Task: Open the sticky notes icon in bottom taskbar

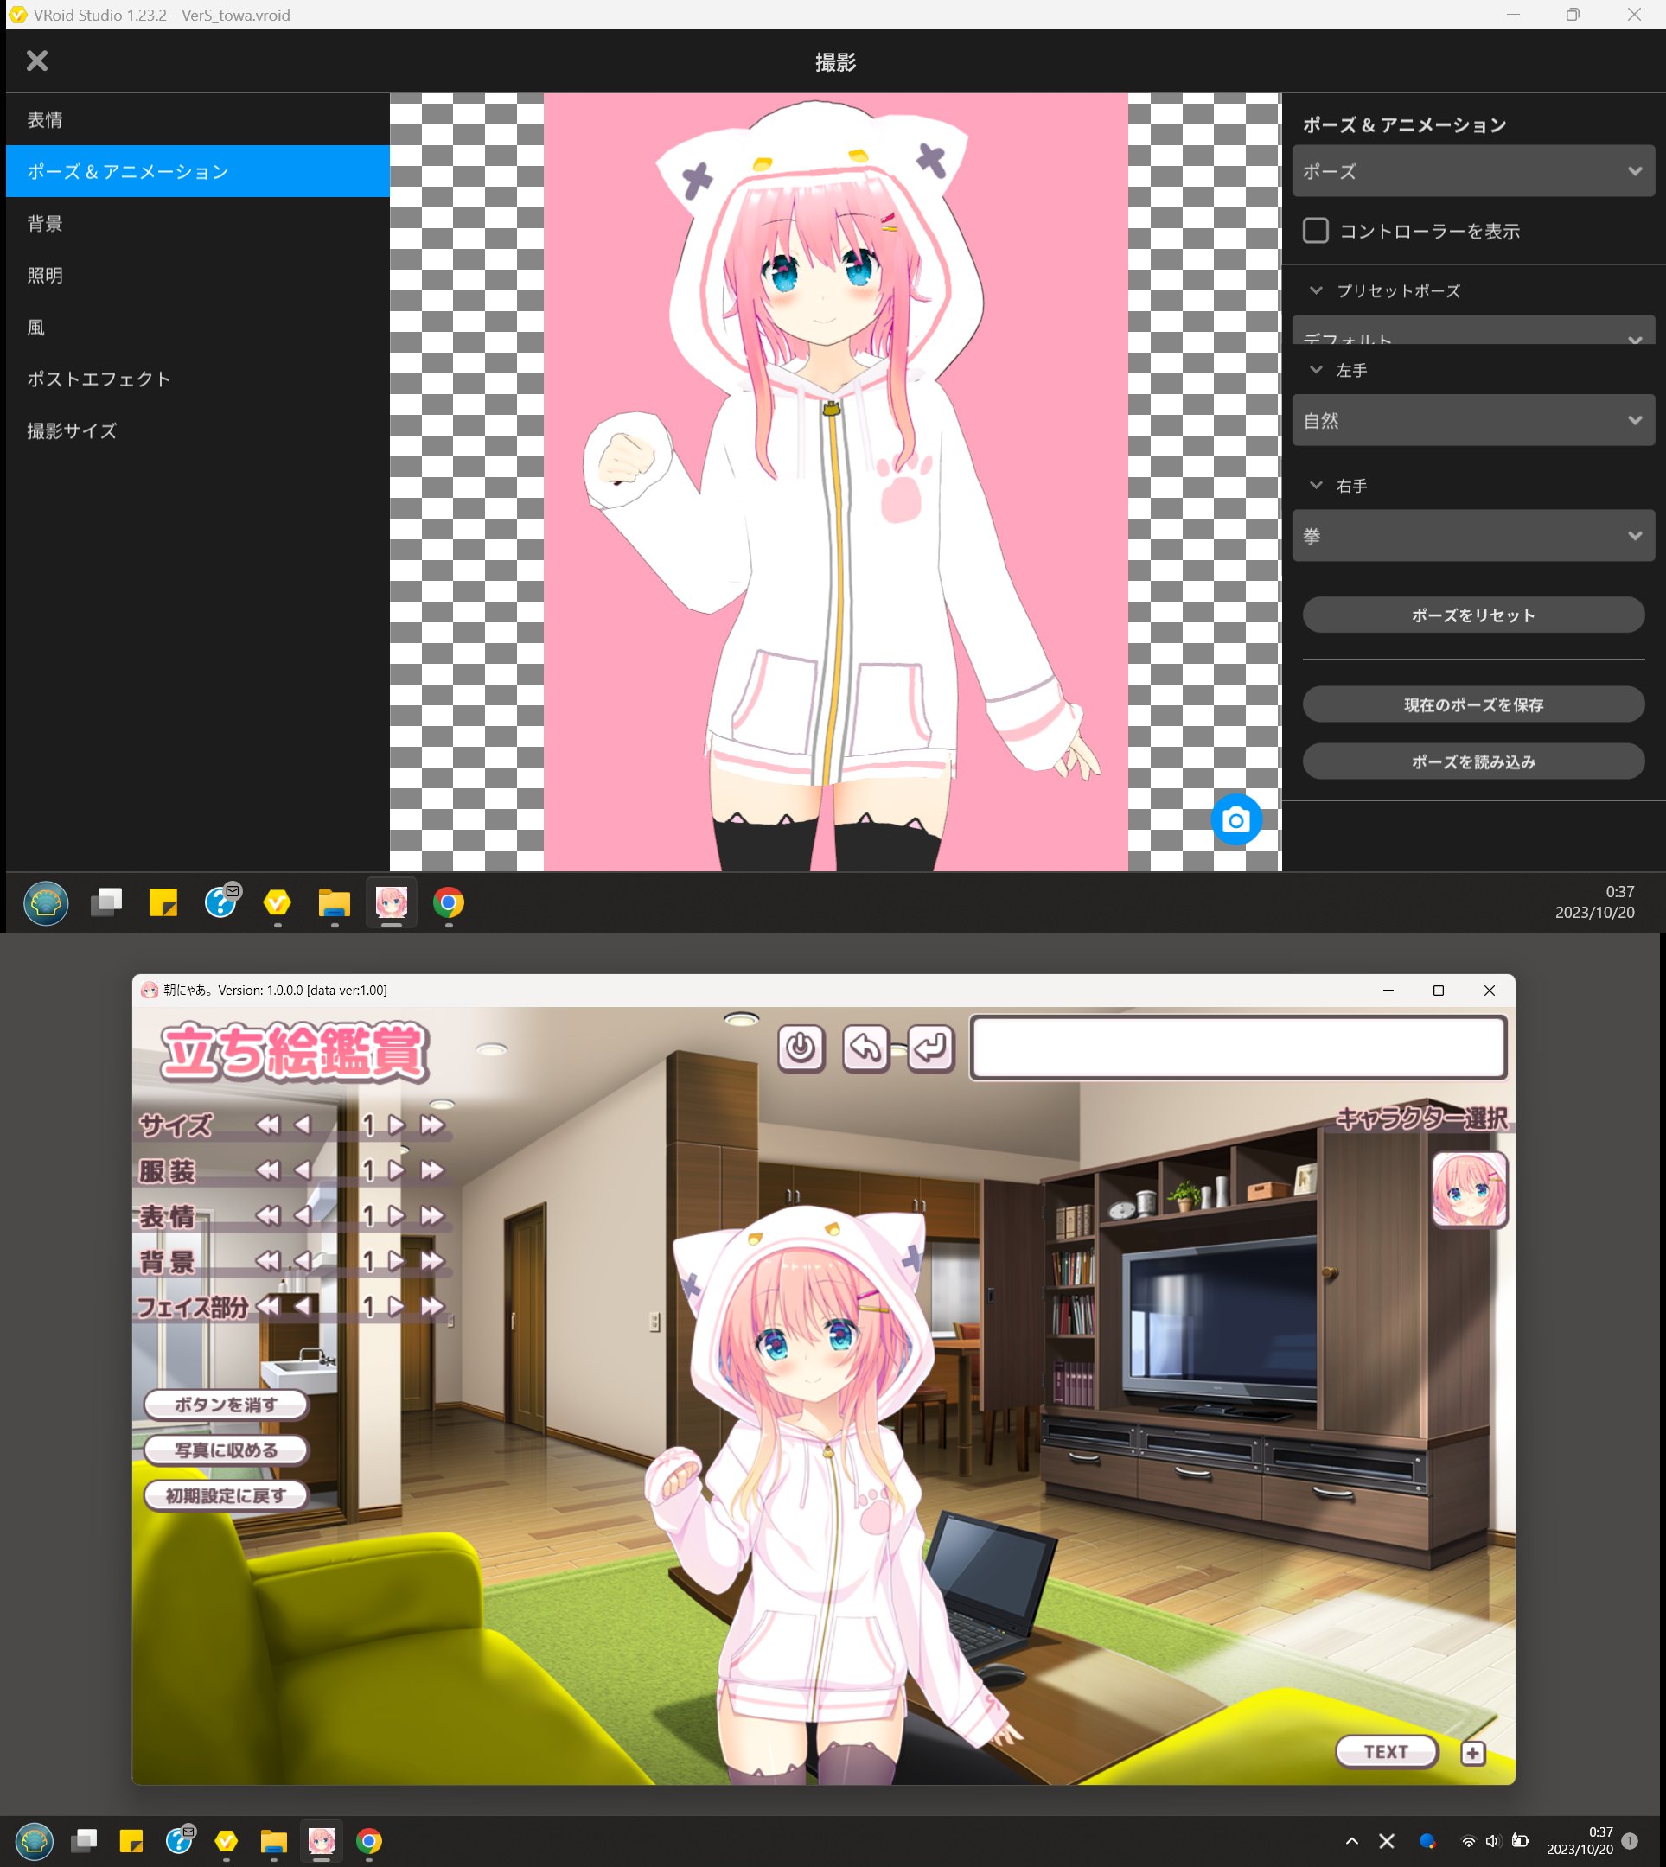Action: [x=131, y=1840]
